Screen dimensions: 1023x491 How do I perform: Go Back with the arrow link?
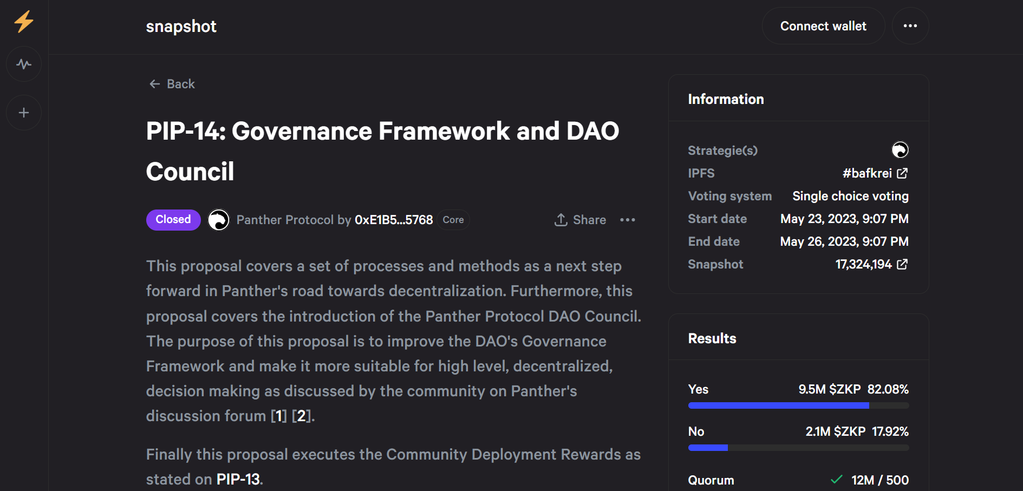pos(172,84)
